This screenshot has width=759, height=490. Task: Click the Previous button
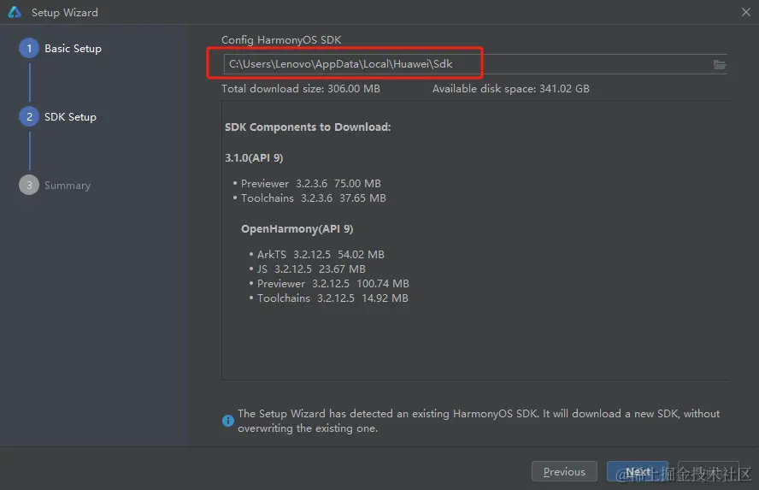tap(564, 471)
